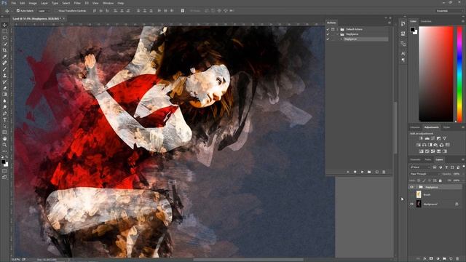Switch to the Styles tab
Image resolution: width=466 pixels, height=262 pixels.
pyautogui.click(x=446, y=127)
